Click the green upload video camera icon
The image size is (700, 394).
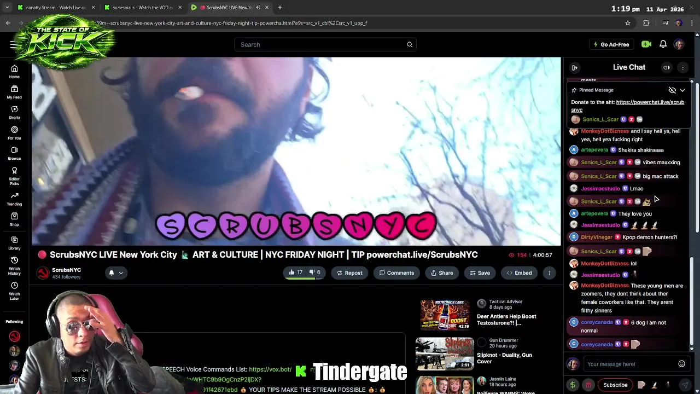646,44
